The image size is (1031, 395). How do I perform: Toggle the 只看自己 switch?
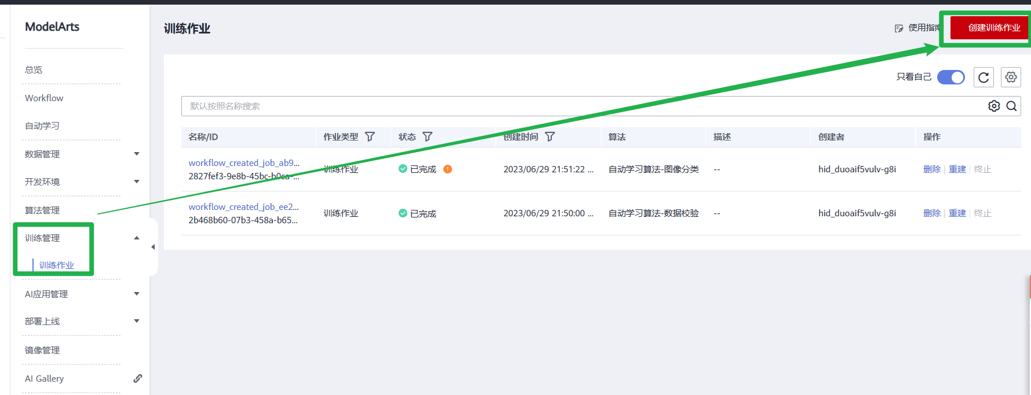[951, 77]
